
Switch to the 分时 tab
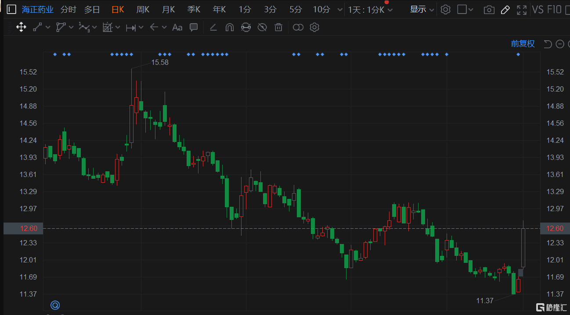point(68,10)
